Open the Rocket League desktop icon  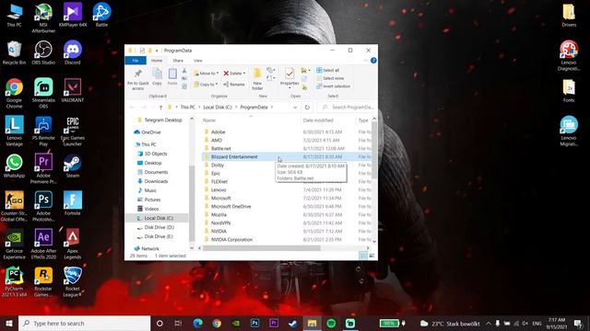(x=73, y=282)
